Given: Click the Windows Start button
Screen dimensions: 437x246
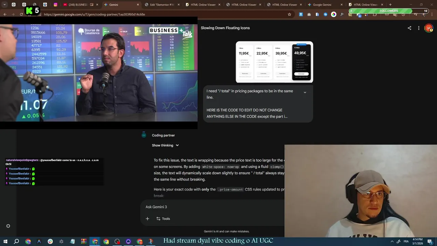Looking at the screenshot, I should [x=5, y=242].
